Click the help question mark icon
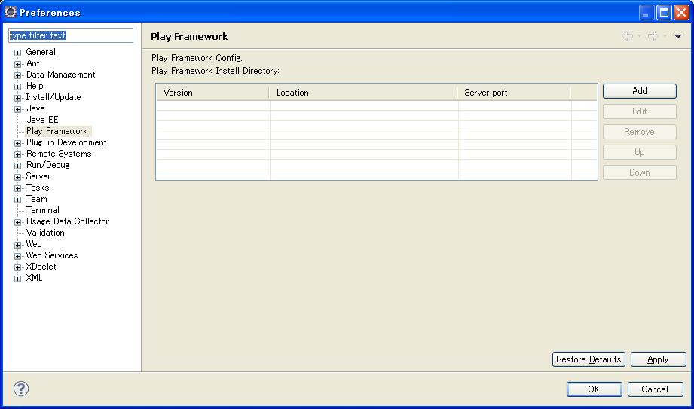Image resolution: width=694 pixels, height=409 pixels. click(x=21, y=389)
